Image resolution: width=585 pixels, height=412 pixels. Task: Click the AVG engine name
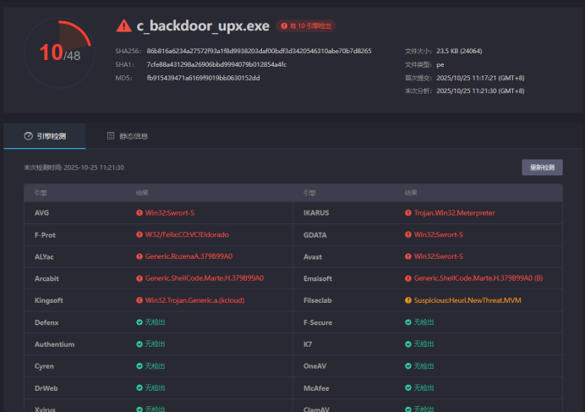41,213
